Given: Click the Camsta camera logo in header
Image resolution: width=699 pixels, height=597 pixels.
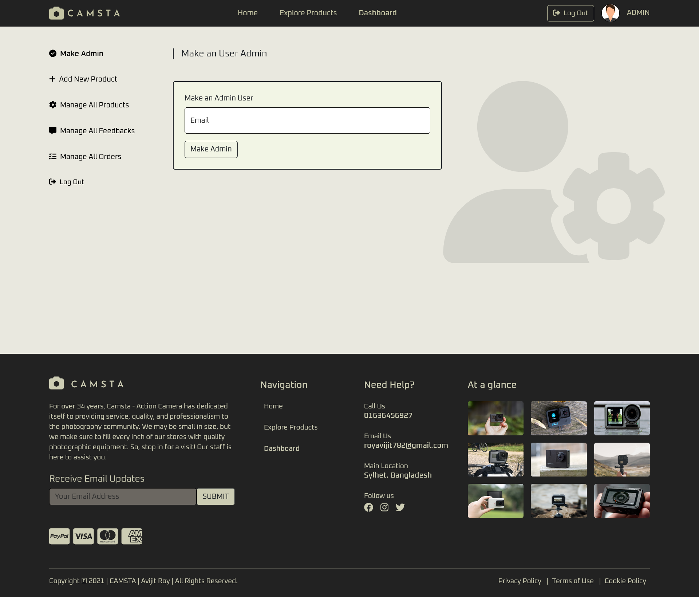Looking at the screenshot, I should [56, 13].
